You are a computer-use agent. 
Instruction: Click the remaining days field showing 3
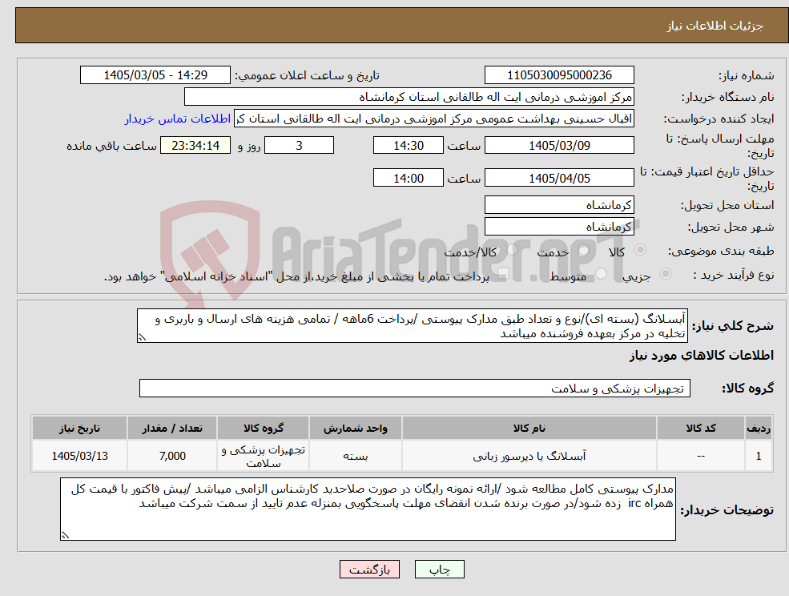point(299,146)
